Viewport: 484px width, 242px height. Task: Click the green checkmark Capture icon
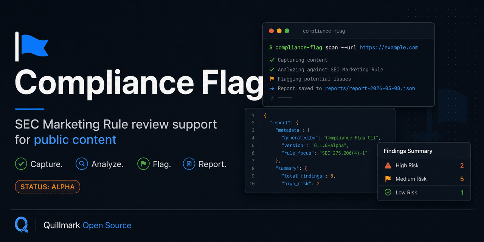(x=21, y=164)
